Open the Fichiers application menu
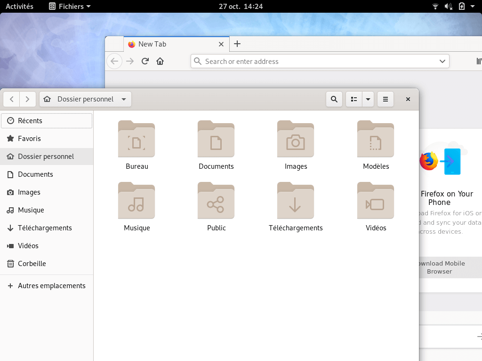The width and height of the screenshot is (482, 361). 70,7
